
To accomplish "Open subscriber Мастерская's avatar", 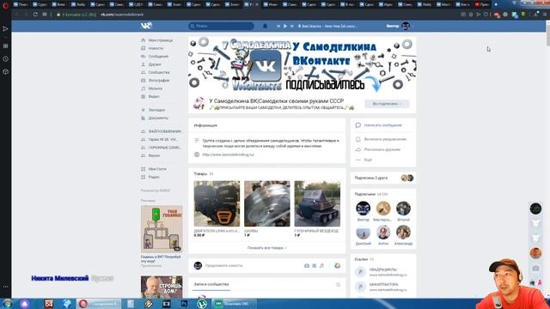I will click(x=383, y=209).
